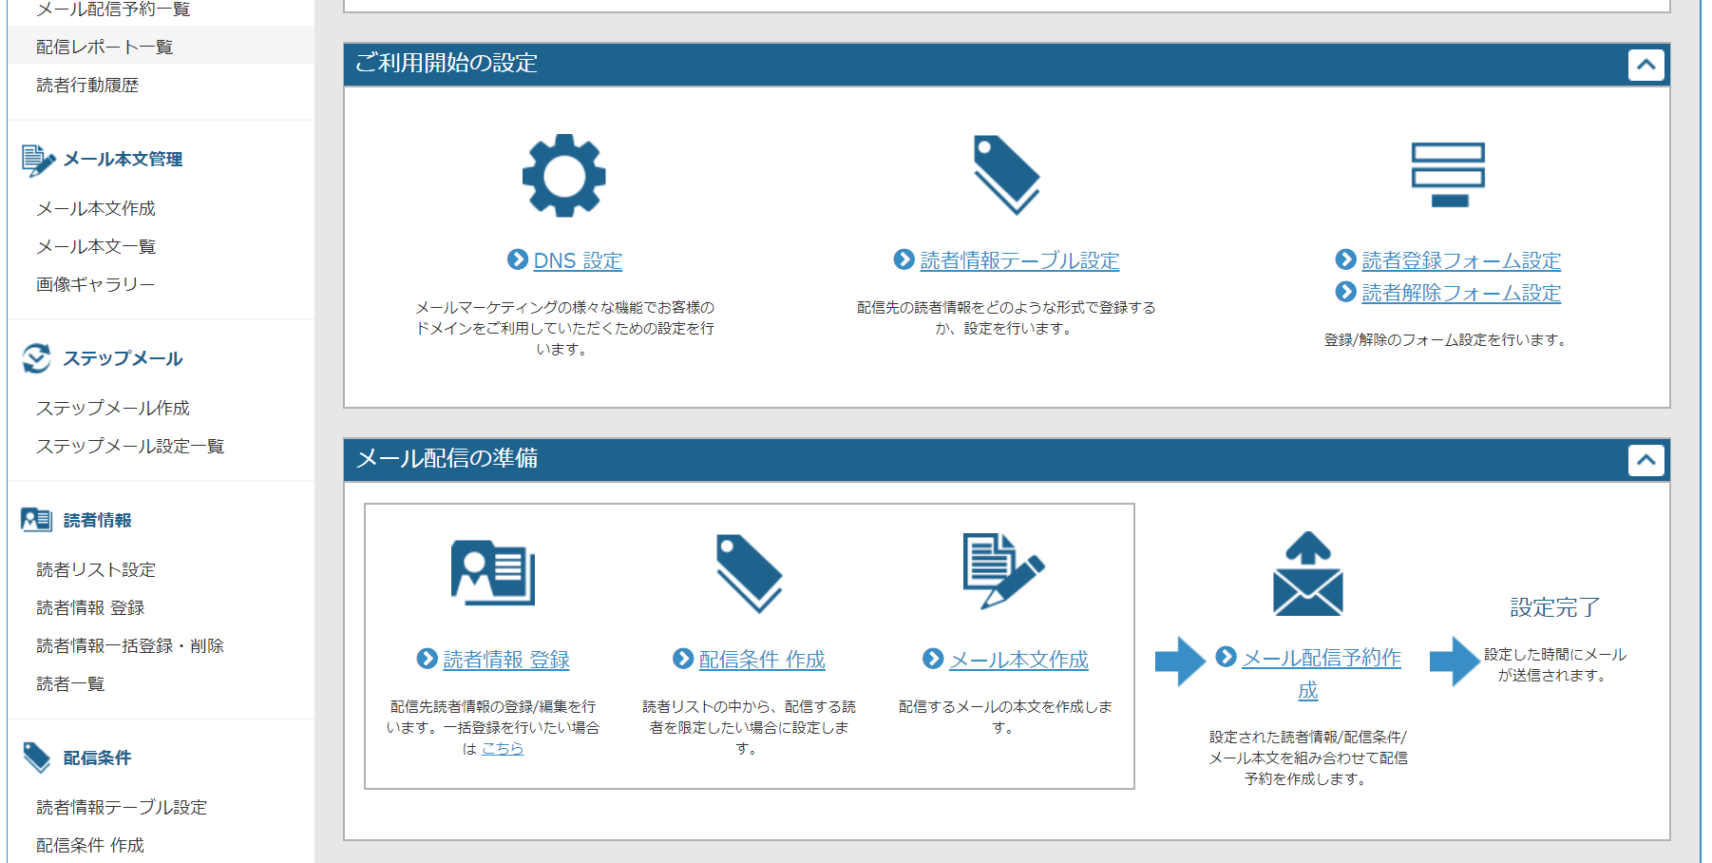Select 配信レポート一覧 in the sidebar
Screen dimensions: 1712x863
click(105, 47)
